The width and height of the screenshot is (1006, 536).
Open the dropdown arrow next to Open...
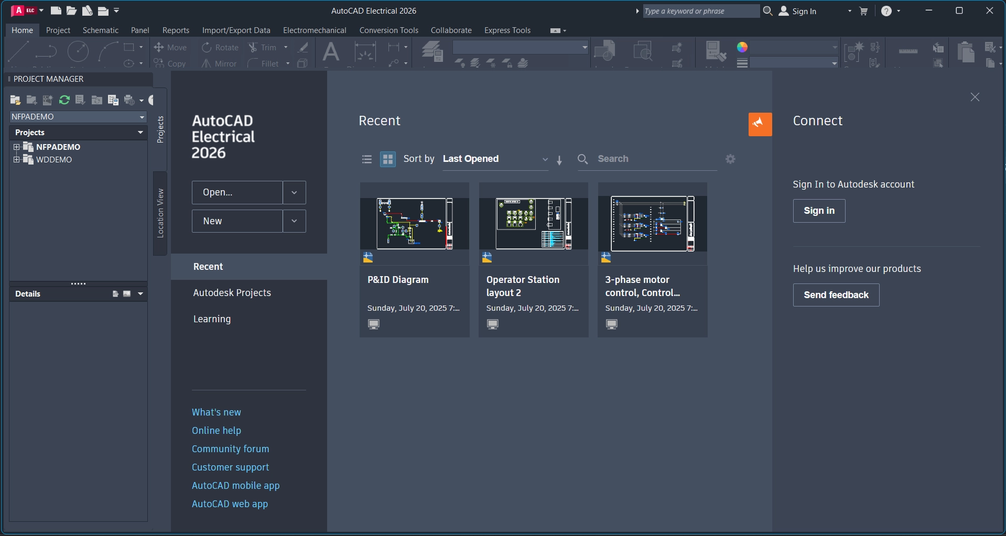[294, 193]
